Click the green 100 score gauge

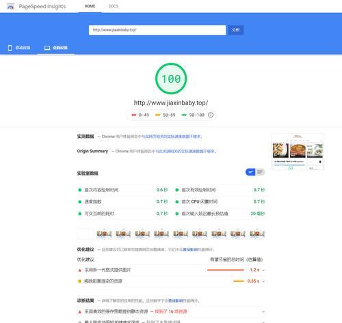point(171,79)
